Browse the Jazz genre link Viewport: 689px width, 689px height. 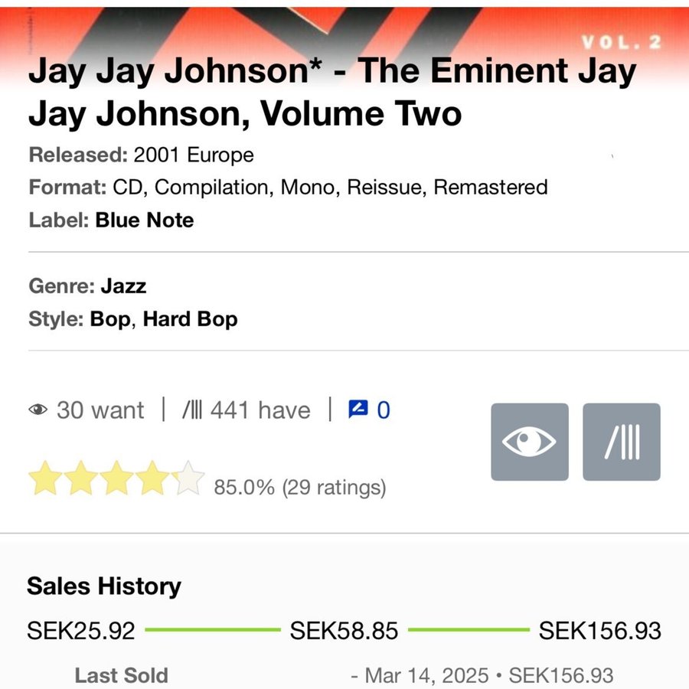click(x=123, y=286)
